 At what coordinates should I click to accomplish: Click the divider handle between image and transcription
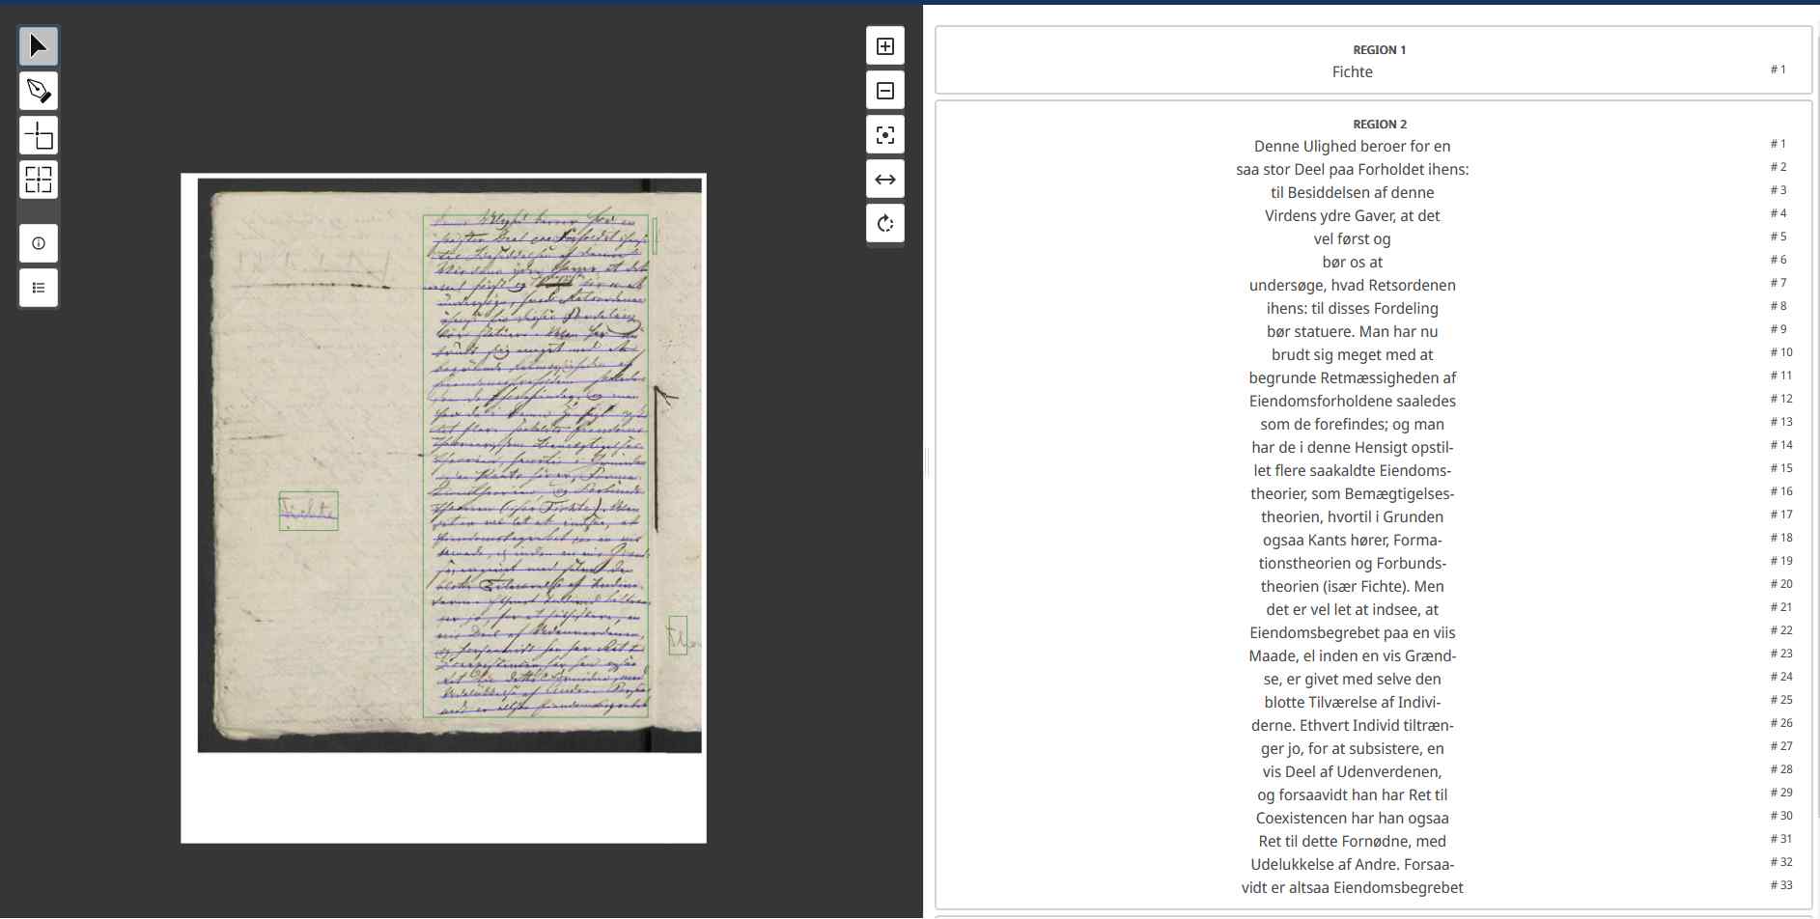click(x=926, y=462)
